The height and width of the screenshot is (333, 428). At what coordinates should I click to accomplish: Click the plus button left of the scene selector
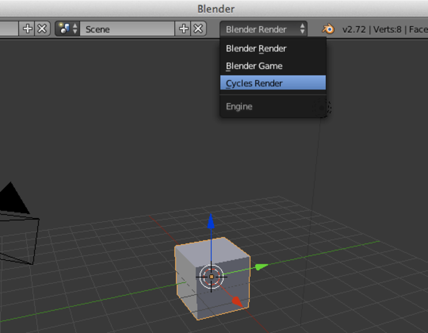(27, 29)
